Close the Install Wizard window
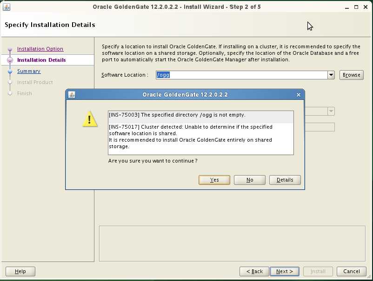This screenshot has height=281, width=373. tap(366, 7)
